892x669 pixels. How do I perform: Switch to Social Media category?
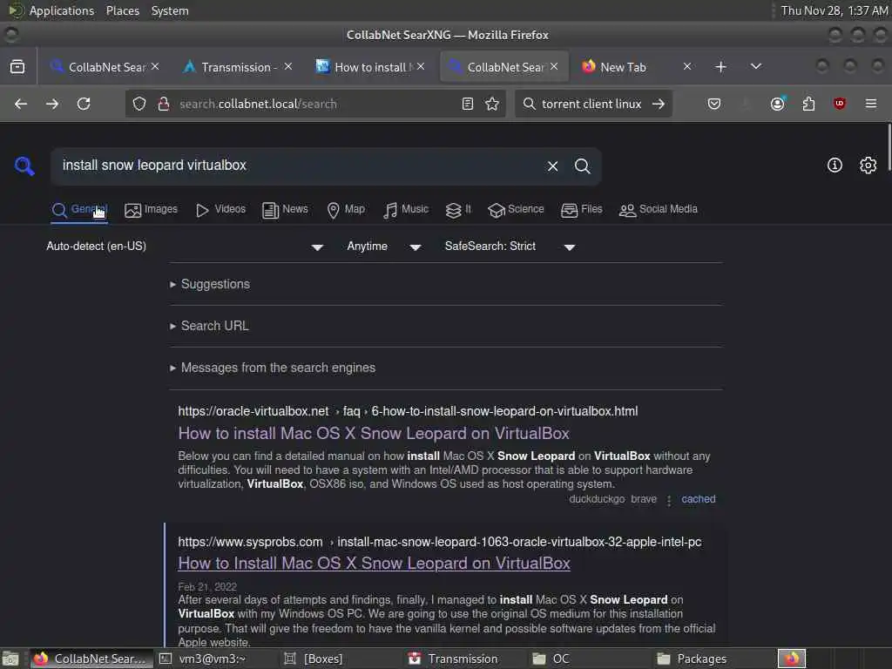click(x=659, y=209)
